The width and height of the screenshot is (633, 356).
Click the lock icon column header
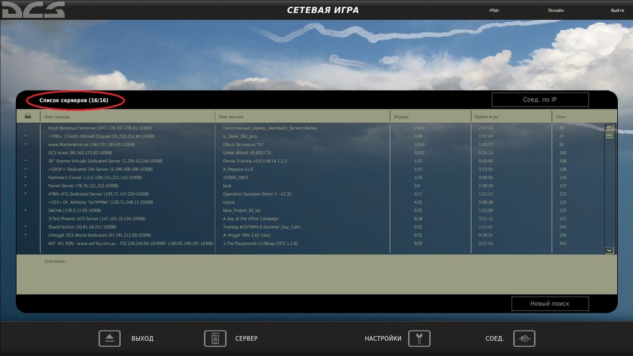pos(28,116)
